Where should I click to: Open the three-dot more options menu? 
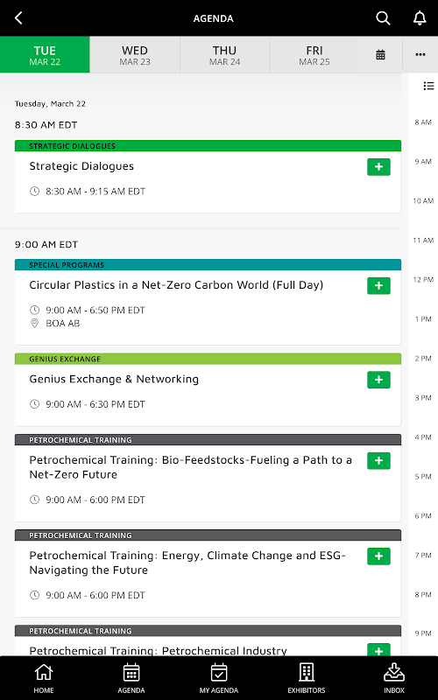click(x=420, y=54)
